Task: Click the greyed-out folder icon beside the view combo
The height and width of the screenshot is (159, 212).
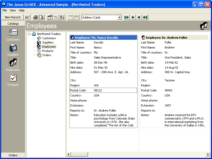Action: [76, 17]
